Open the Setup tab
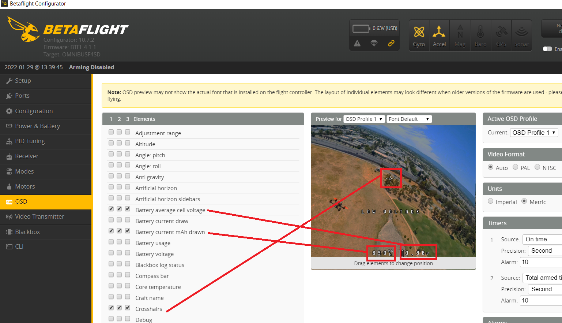Image resolution: width=562 pixels, height=323 pixels. pyautogui.click(x=46, y=81)
